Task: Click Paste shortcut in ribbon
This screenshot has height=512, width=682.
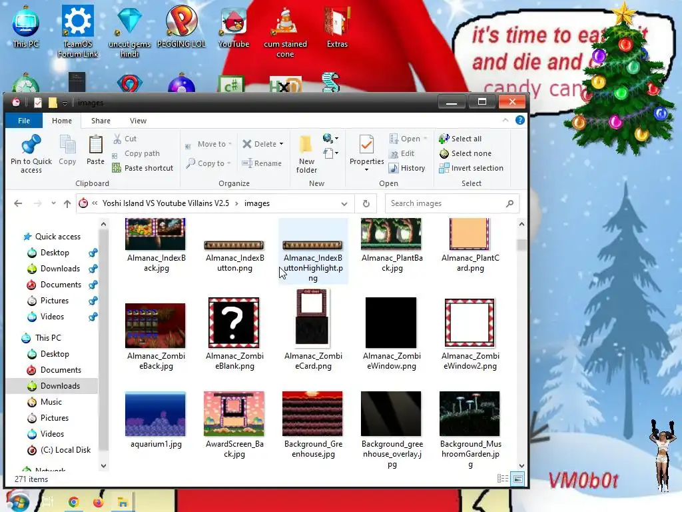Action: (143, 168)
